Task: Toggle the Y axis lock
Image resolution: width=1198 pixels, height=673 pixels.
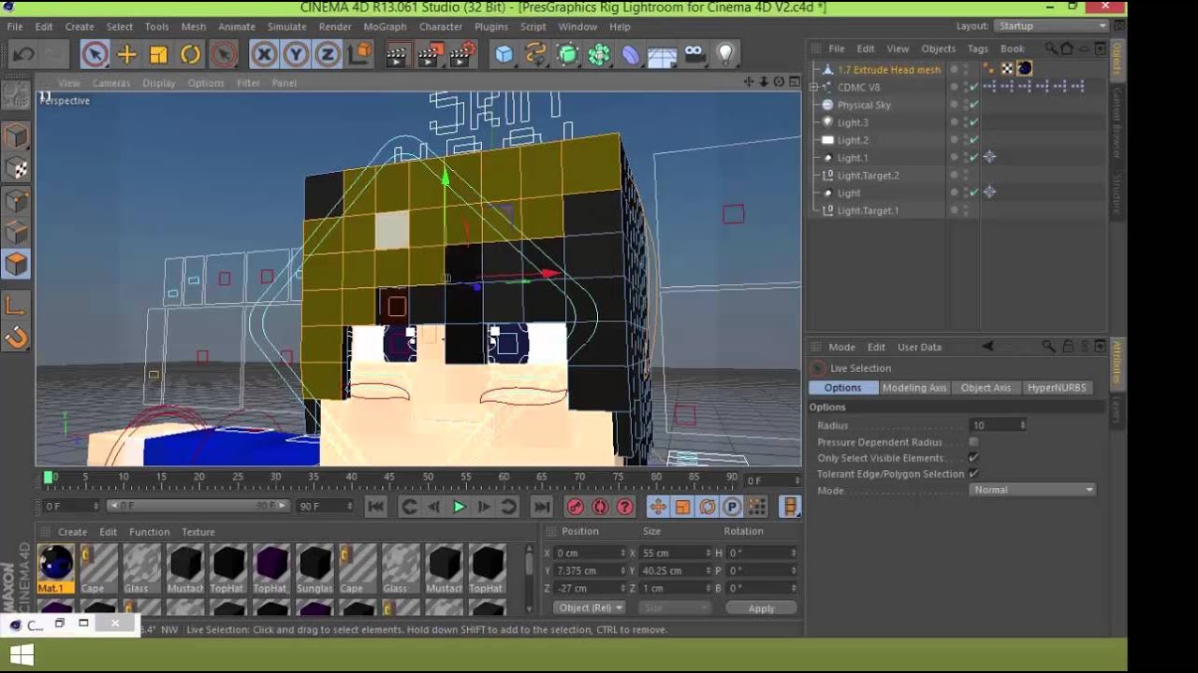Action: (296, 54)
